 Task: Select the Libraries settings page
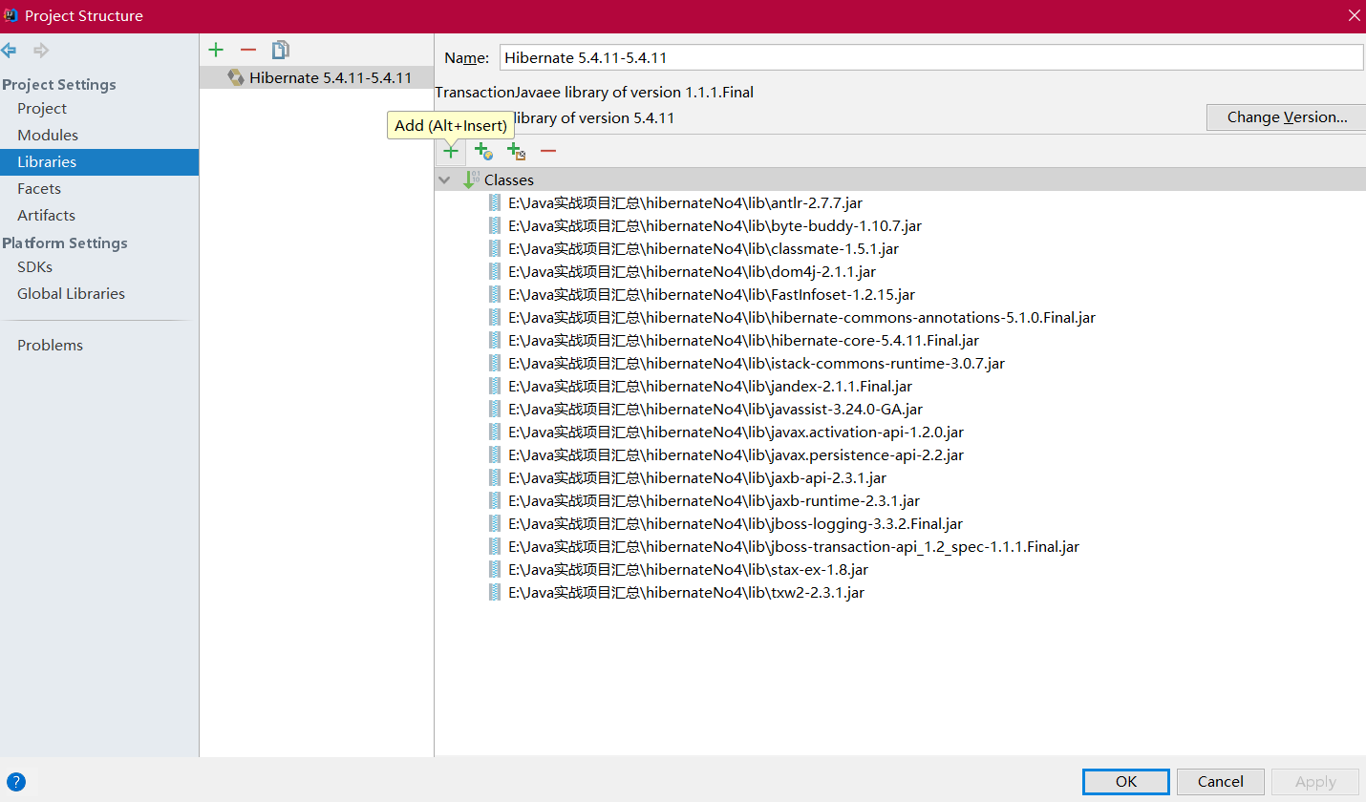(99, 162)
